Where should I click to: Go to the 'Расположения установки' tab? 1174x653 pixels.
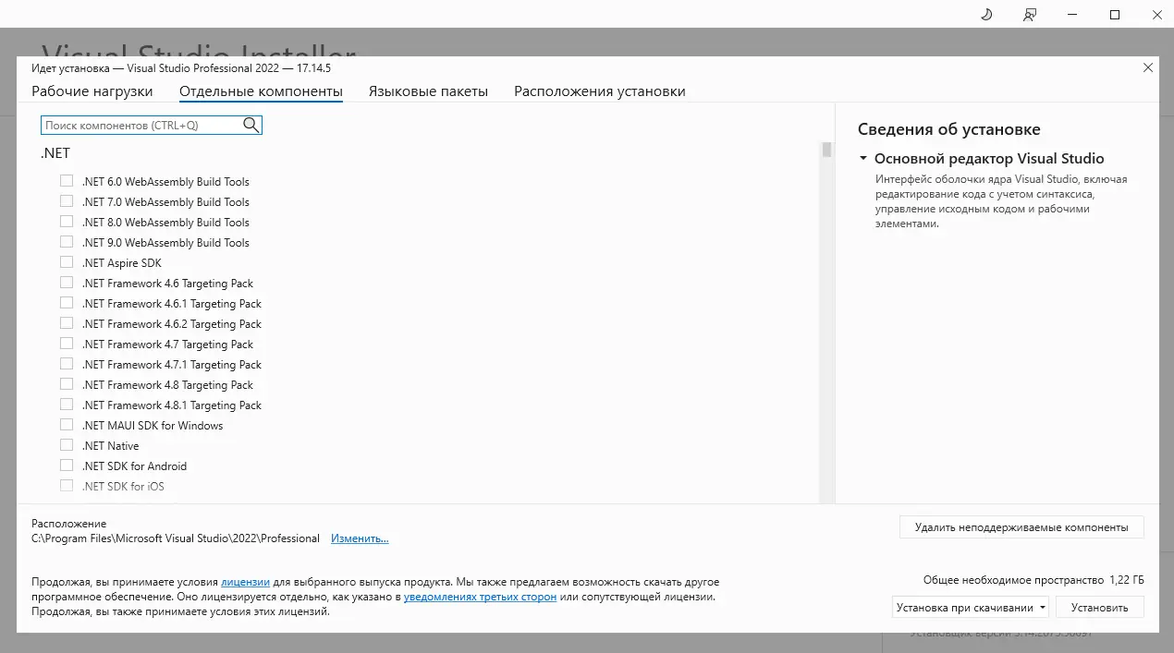click(x=600, y=91)
